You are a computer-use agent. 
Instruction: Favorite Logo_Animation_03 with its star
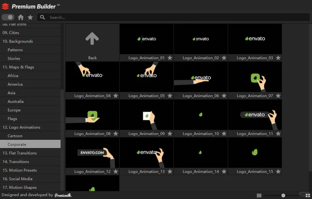278,58
